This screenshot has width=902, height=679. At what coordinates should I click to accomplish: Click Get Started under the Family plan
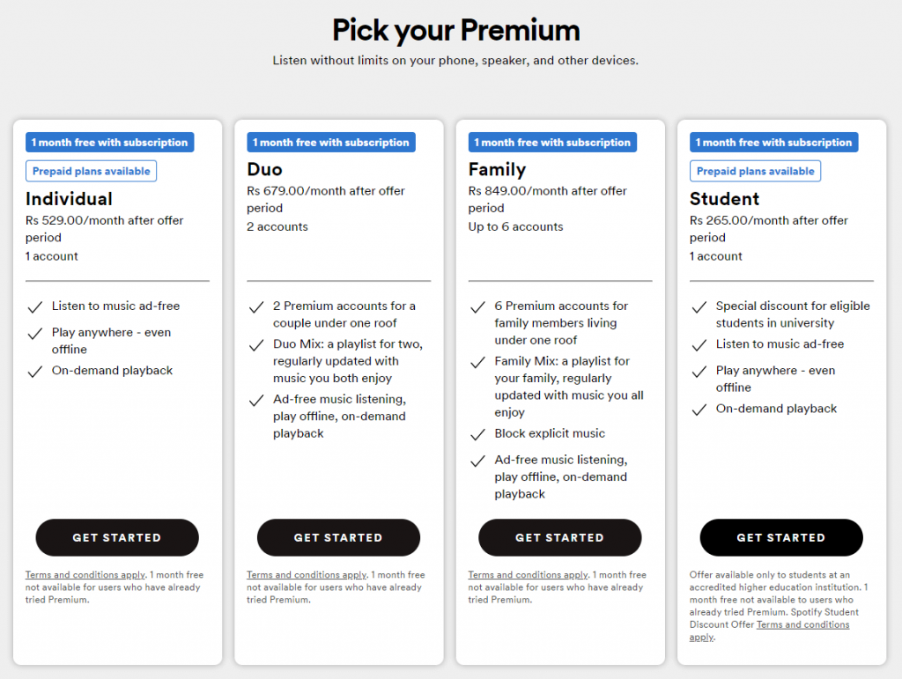click(x=559, y=537)
